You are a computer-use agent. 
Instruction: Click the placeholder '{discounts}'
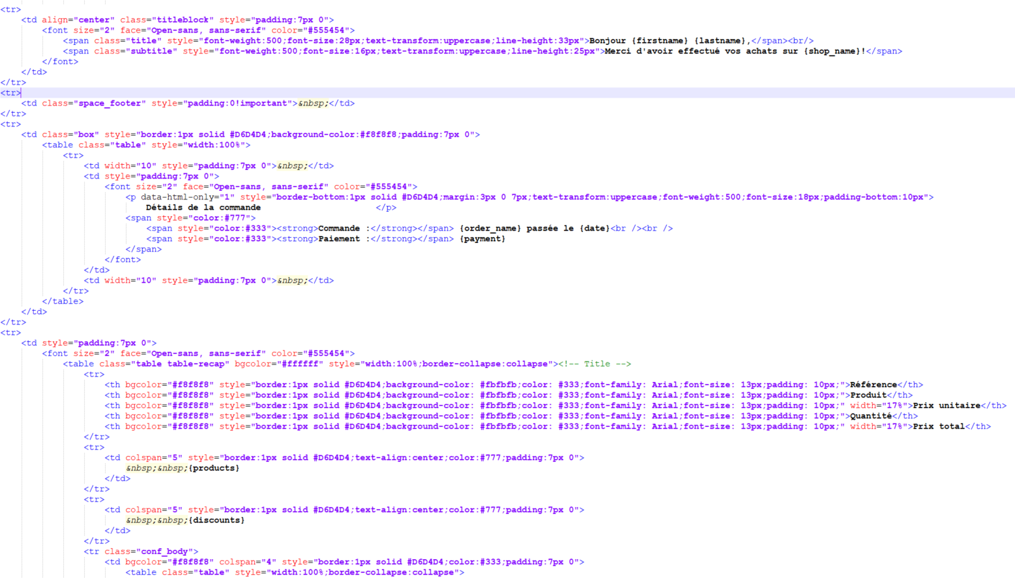[x=216, y=520]
